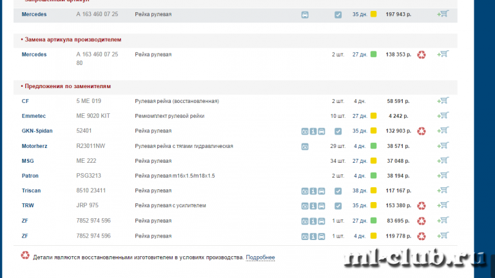Select article number 'R23011NW'

click(91, 146)
